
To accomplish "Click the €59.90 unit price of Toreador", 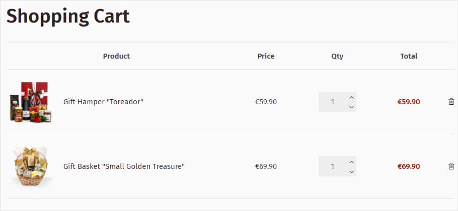I will [x=266, y=102].
